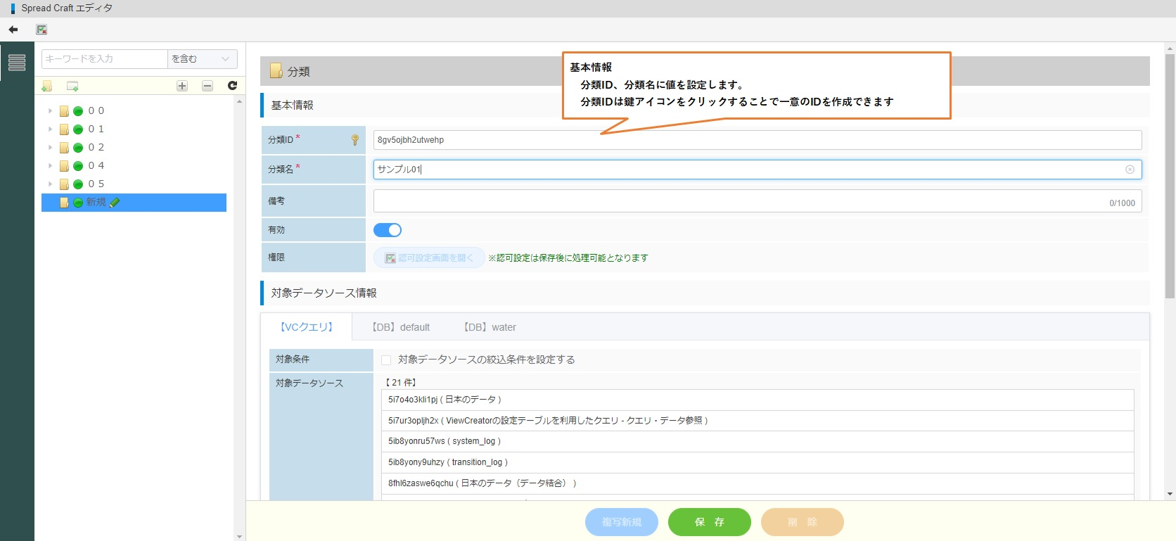The image size is (1176, 541).
Task: Collapse all tree nodes with minus icon
Action: [207, 86]
